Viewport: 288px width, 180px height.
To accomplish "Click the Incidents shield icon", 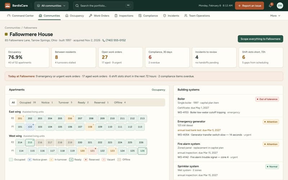I will (x=165, y=16).
